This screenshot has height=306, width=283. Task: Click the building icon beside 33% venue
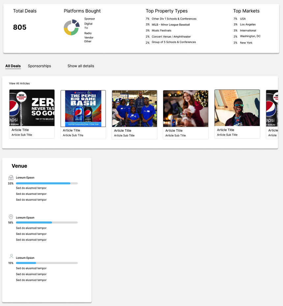(x=11, y=177)
